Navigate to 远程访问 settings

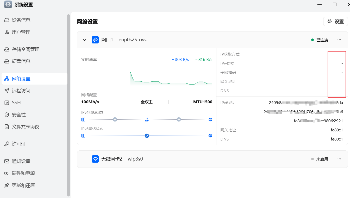click(21, 91)
